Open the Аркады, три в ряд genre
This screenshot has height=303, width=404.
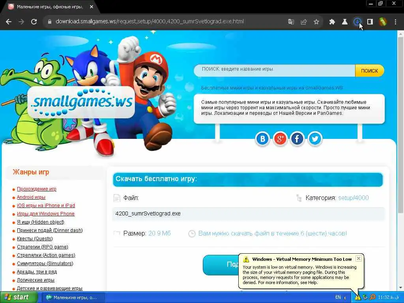click(x=37, y=272)
